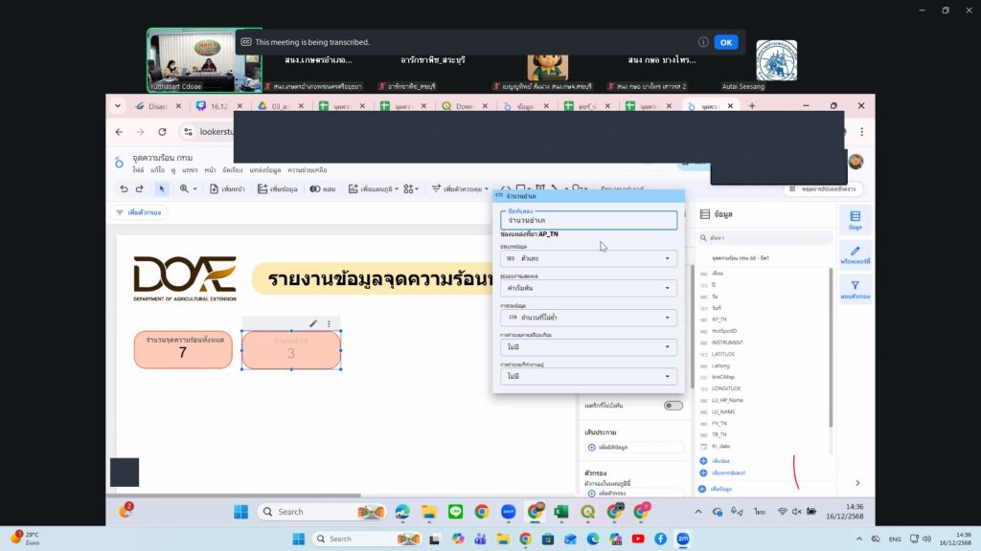Open the three-dot menu above selected scorecard

click(x=329, y=323)
